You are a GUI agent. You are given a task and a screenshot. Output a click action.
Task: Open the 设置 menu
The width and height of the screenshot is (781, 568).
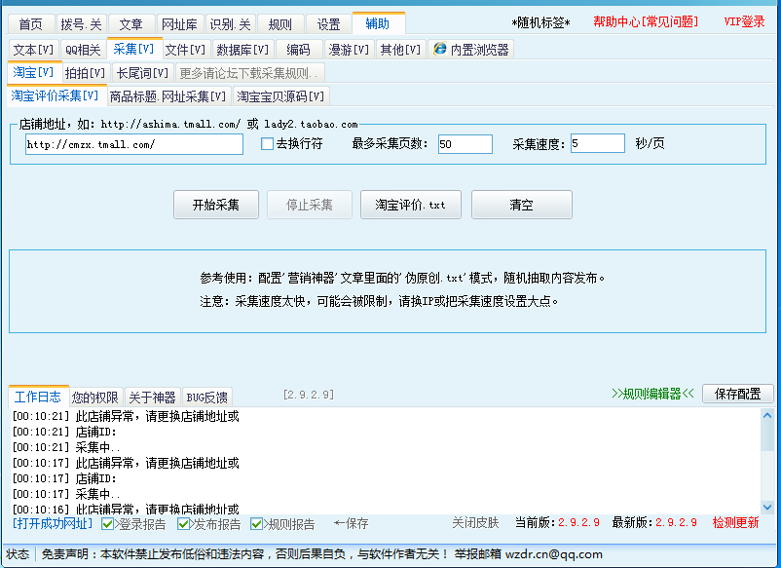(327, 21)
